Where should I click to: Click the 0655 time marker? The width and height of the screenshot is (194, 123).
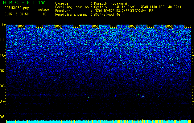pyautogui.click(x=95, y=26)
